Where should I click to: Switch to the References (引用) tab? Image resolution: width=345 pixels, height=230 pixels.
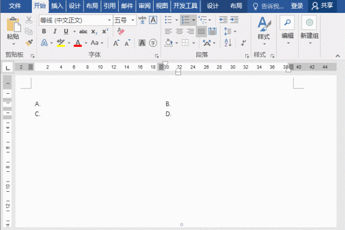pyautogui.click(x=109, y=6)
